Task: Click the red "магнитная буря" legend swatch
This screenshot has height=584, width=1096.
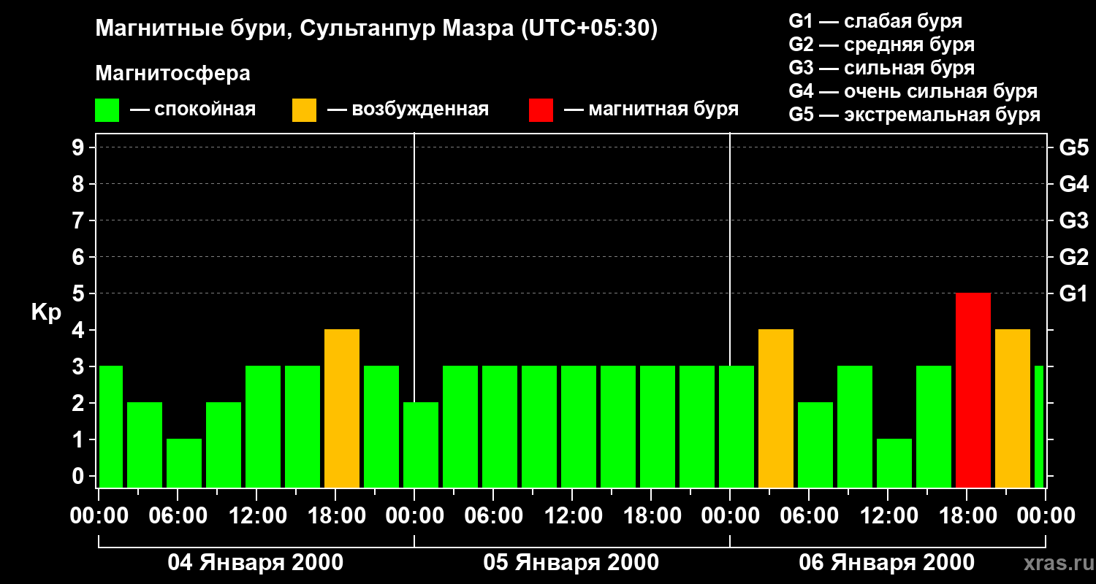Action: pos(541,110)
